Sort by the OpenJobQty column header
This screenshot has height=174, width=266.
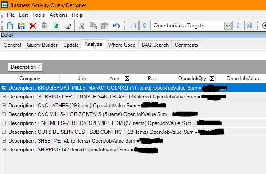pyautogui.click(x=192, y=79)
